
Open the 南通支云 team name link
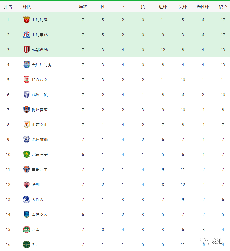coord(40,215)
